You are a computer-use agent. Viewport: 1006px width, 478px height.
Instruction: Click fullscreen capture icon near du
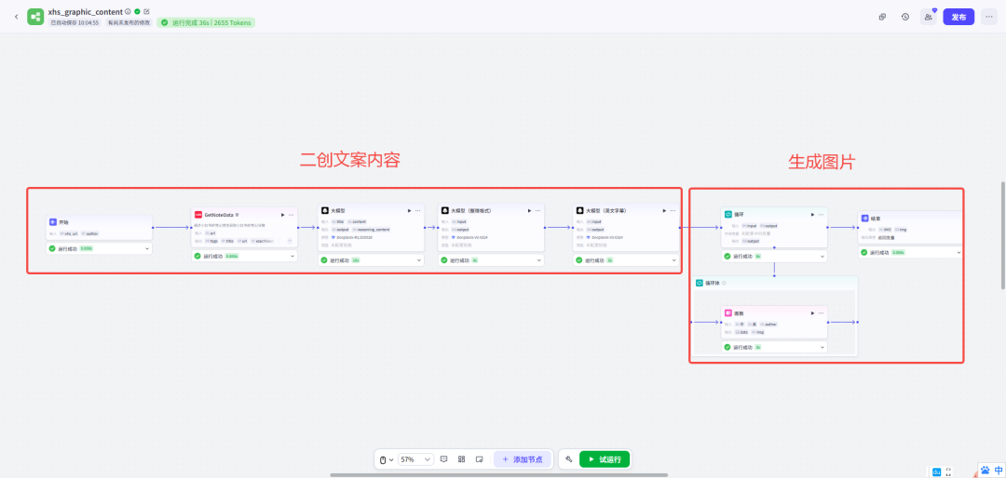[949, 472]
